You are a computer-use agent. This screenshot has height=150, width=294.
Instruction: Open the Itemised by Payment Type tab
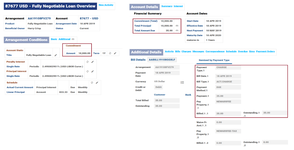[x=214, y=60]
